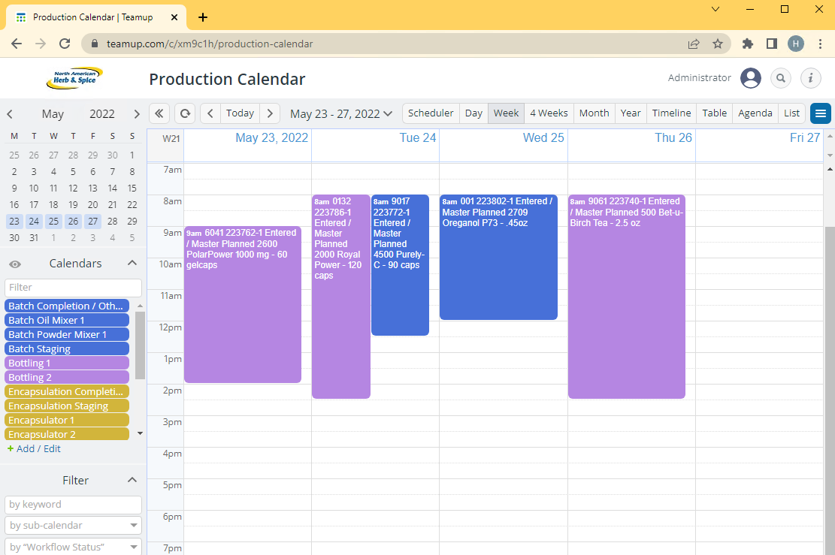Open the Administrator profile avatar
Viewport: 835px width, 555px height.
[750, 78]
